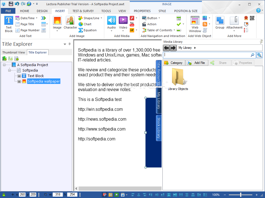Open the Date/Time dropdown arrow
This screenshot has width=265, height=198.
tap(37, 18)
